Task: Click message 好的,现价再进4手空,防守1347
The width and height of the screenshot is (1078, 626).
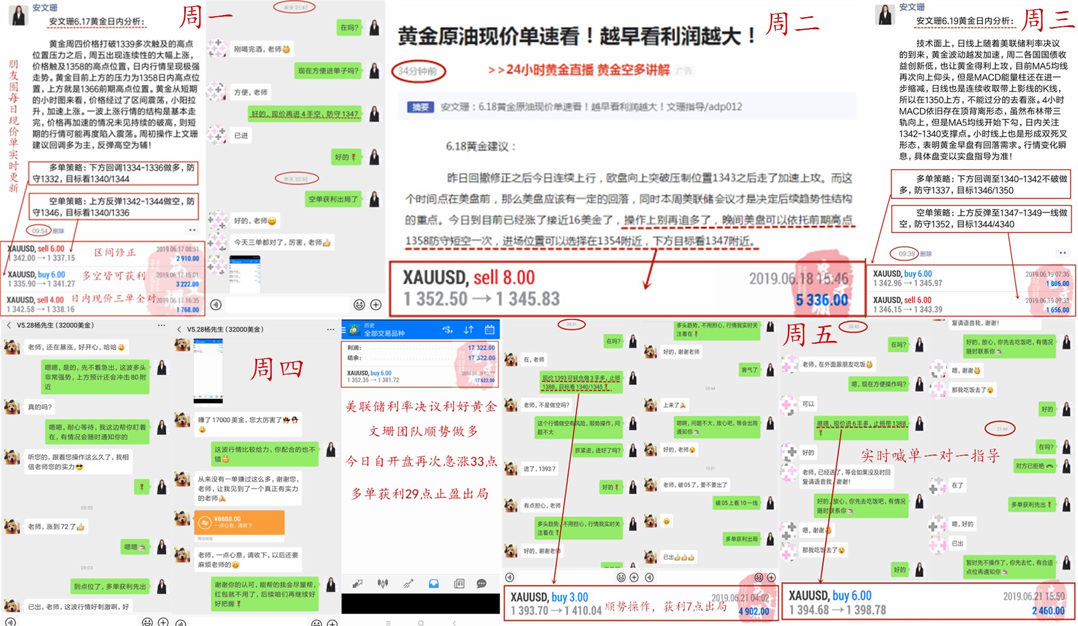Action: 305,114
